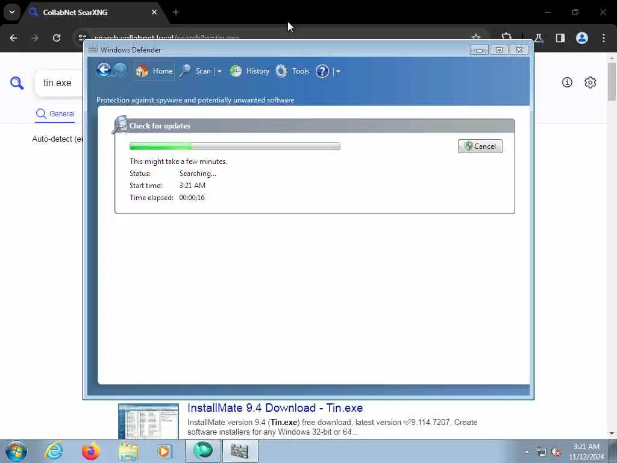Open InstallMate 9.4 Download result link

coord(275,408)
